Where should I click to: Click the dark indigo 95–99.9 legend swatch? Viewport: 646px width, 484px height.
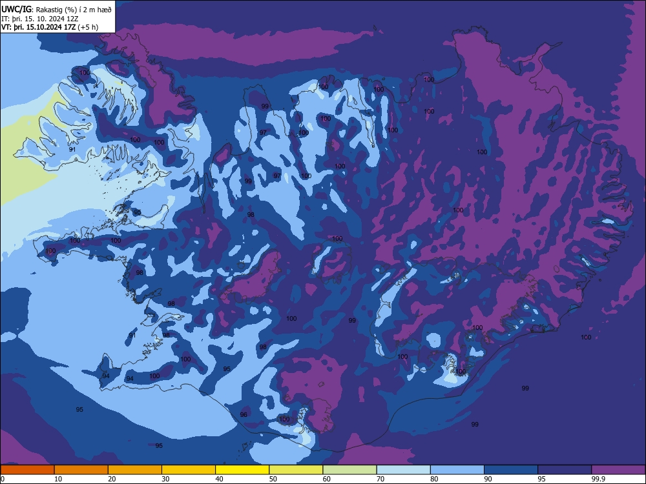coord(565,470)
